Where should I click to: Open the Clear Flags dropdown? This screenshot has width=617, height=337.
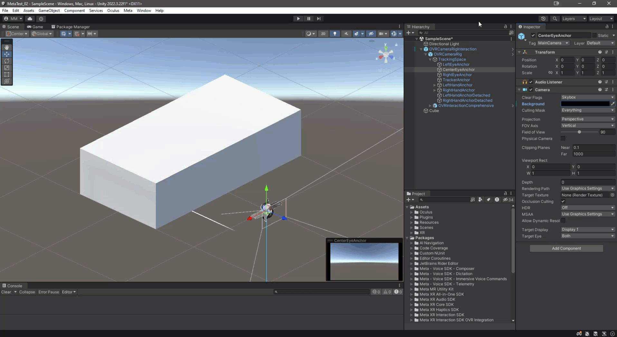coord(587,97)
